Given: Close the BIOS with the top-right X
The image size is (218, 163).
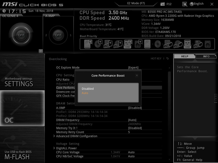Looking at the screenshot, I should (212, 4).
